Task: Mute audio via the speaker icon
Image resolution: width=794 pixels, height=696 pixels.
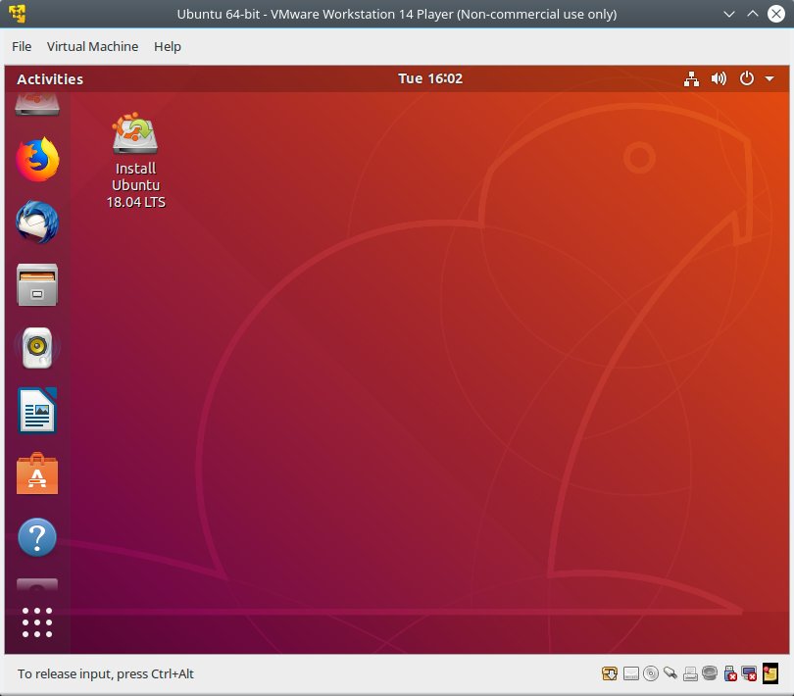Action: coord(719,78)
